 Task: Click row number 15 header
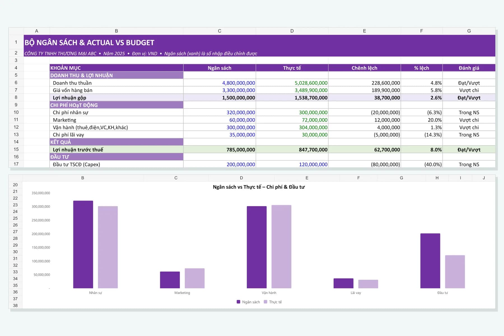point(16,150)
